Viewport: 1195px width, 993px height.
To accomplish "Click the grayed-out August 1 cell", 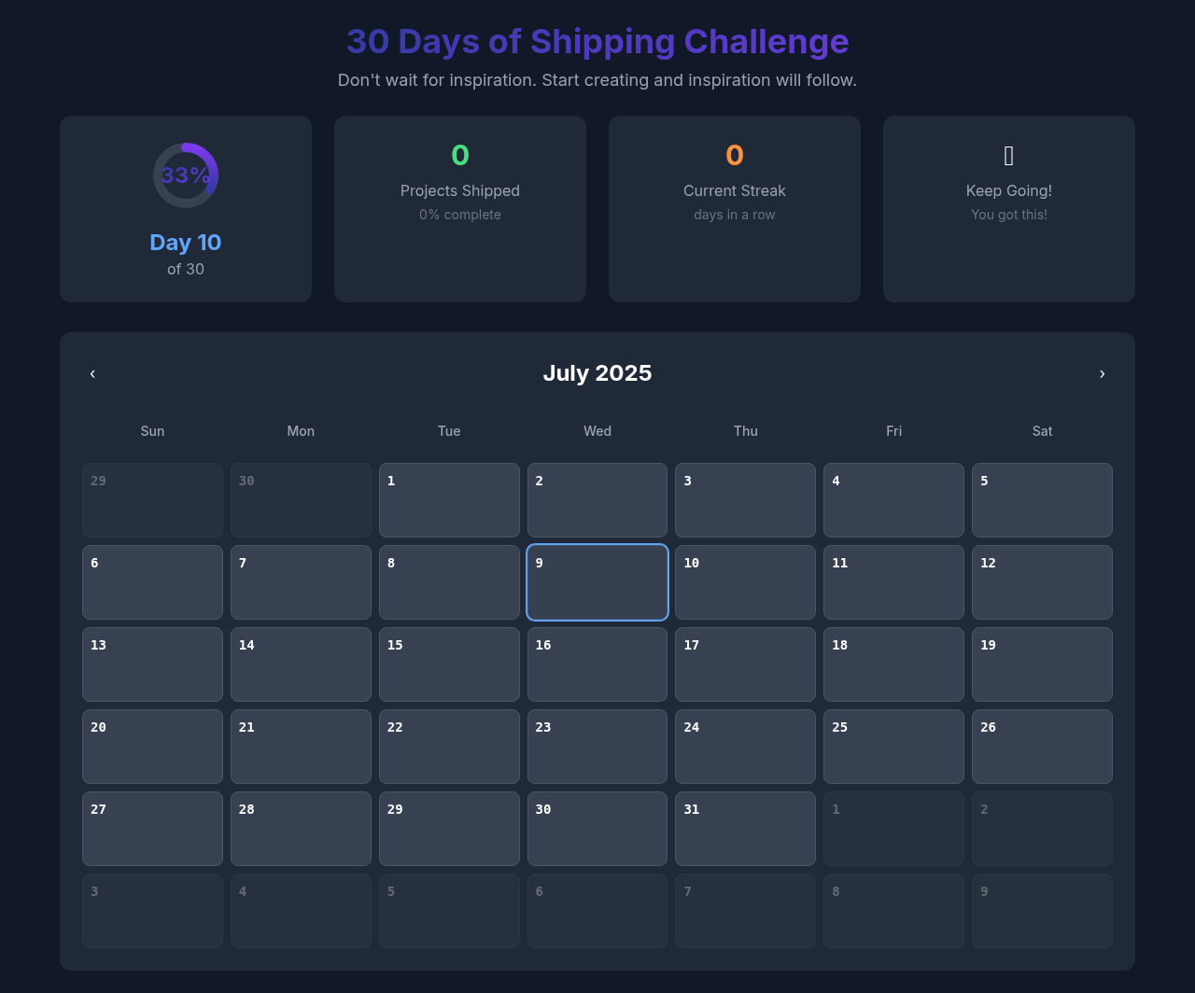I will (x=893, y=829).
